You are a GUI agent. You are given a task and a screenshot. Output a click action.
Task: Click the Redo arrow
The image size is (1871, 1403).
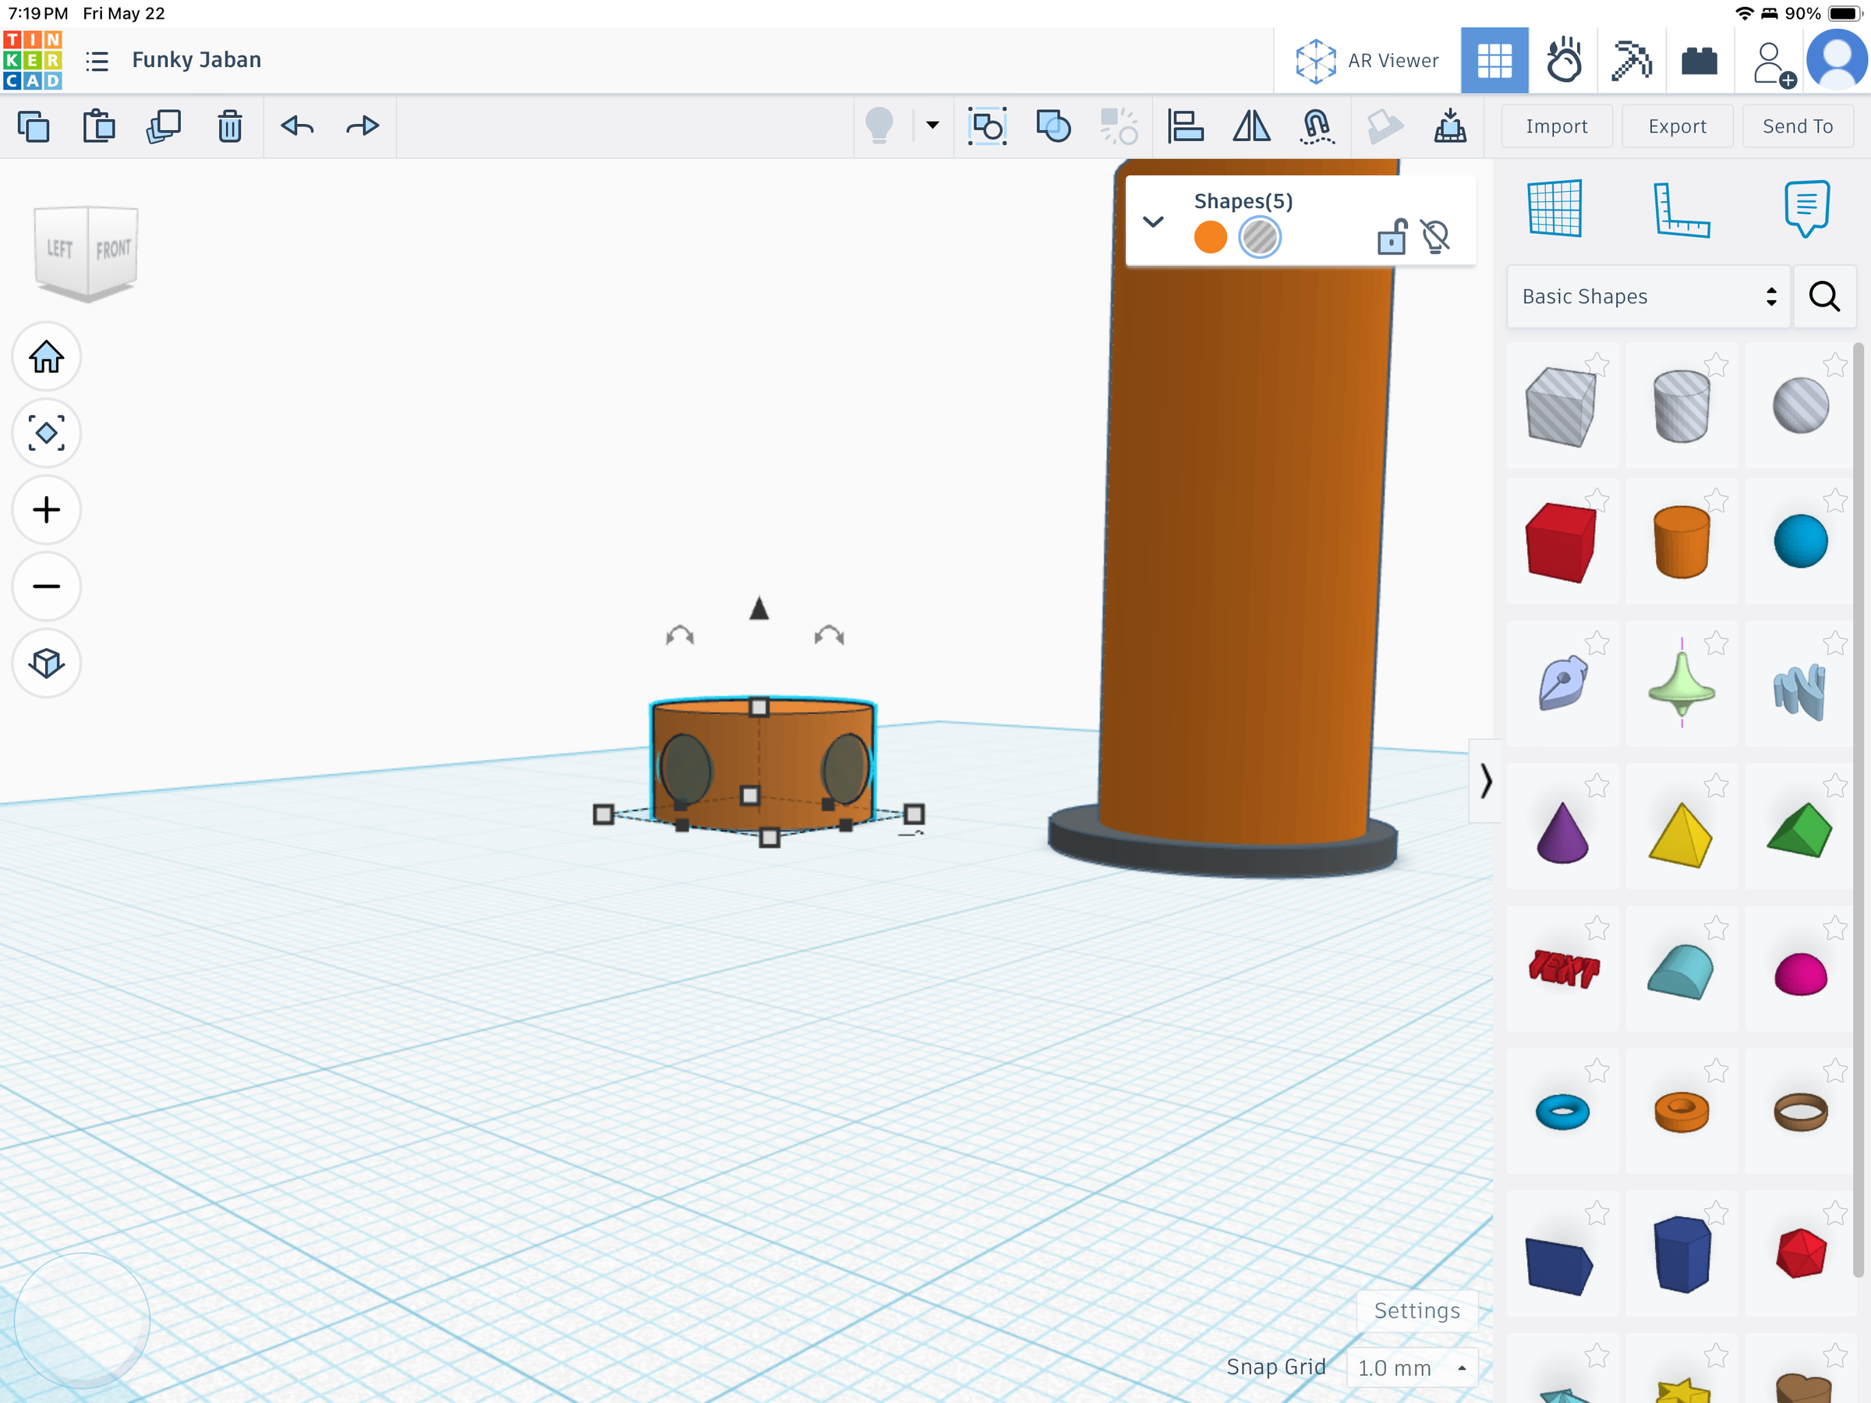click(363, 127)
